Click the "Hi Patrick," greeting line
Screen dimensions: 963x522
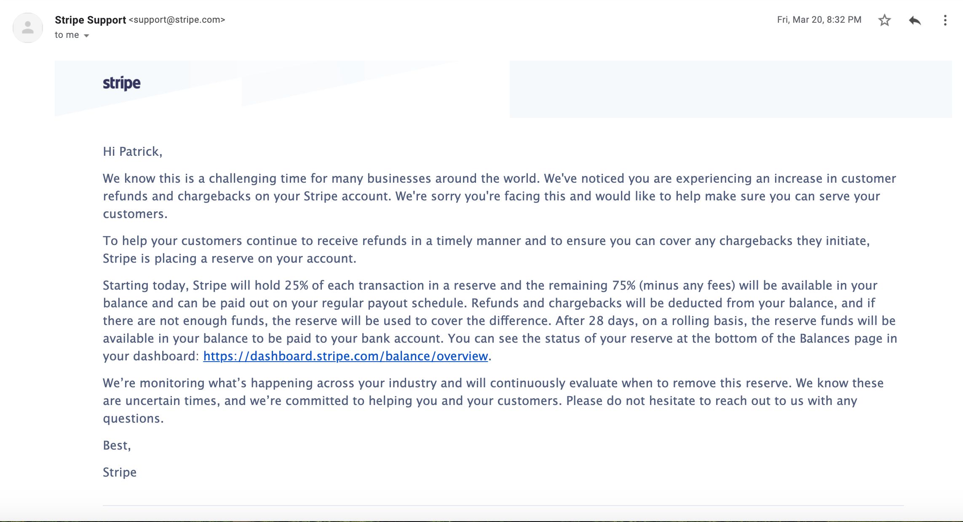pos(132,152)
